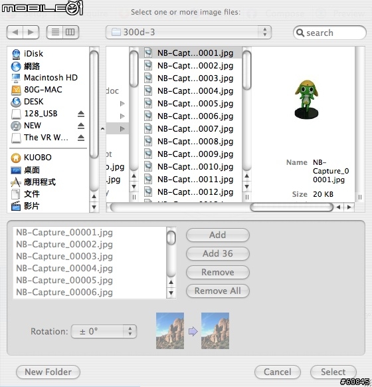Select NB-Capture_00003.jpg in the added list
The image size is (372, 387).
tap(90, 257)
